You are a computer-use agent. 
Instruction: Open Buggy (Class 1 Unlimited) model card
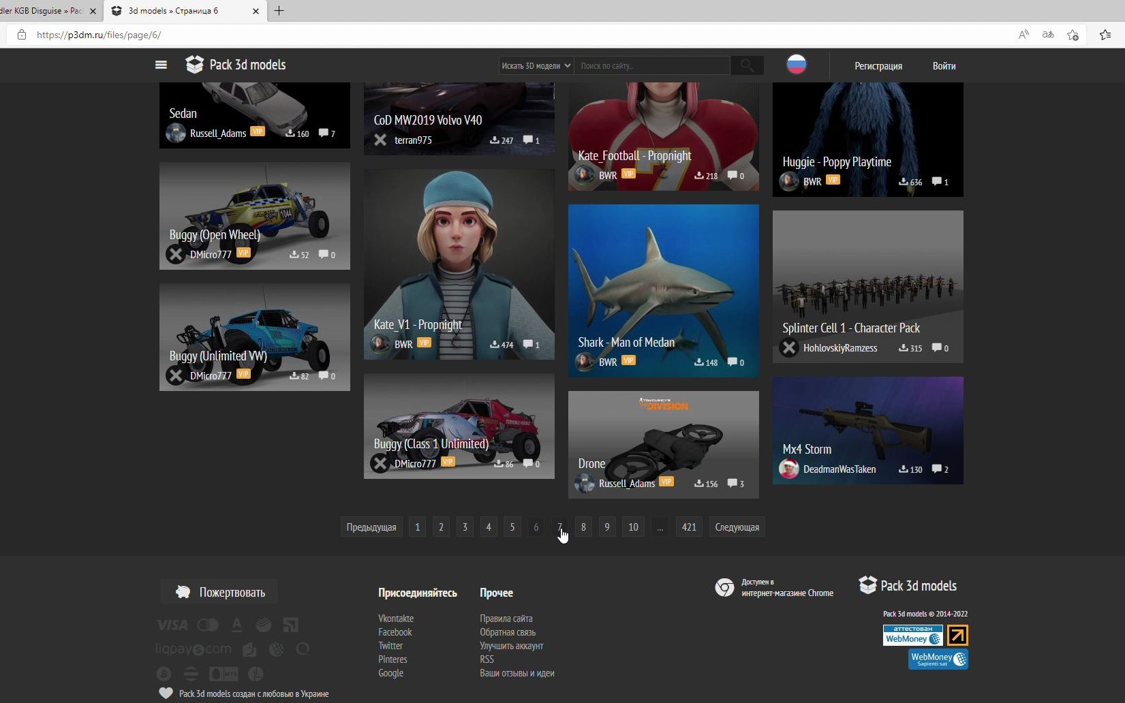coord(459,426)
